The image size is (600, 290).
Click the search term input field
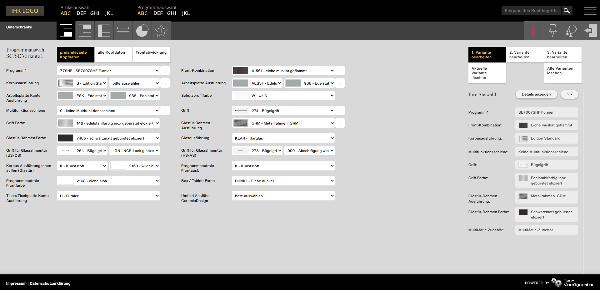pyautogui.click(x=531, y=11)
